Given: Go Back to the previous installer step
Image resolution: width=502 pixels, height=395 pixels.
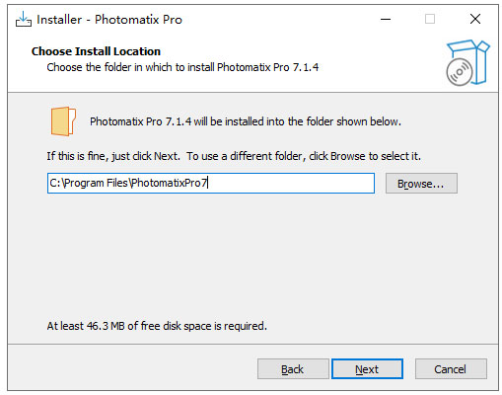Looking at the screenshot, I should click(x=293, y=369).
